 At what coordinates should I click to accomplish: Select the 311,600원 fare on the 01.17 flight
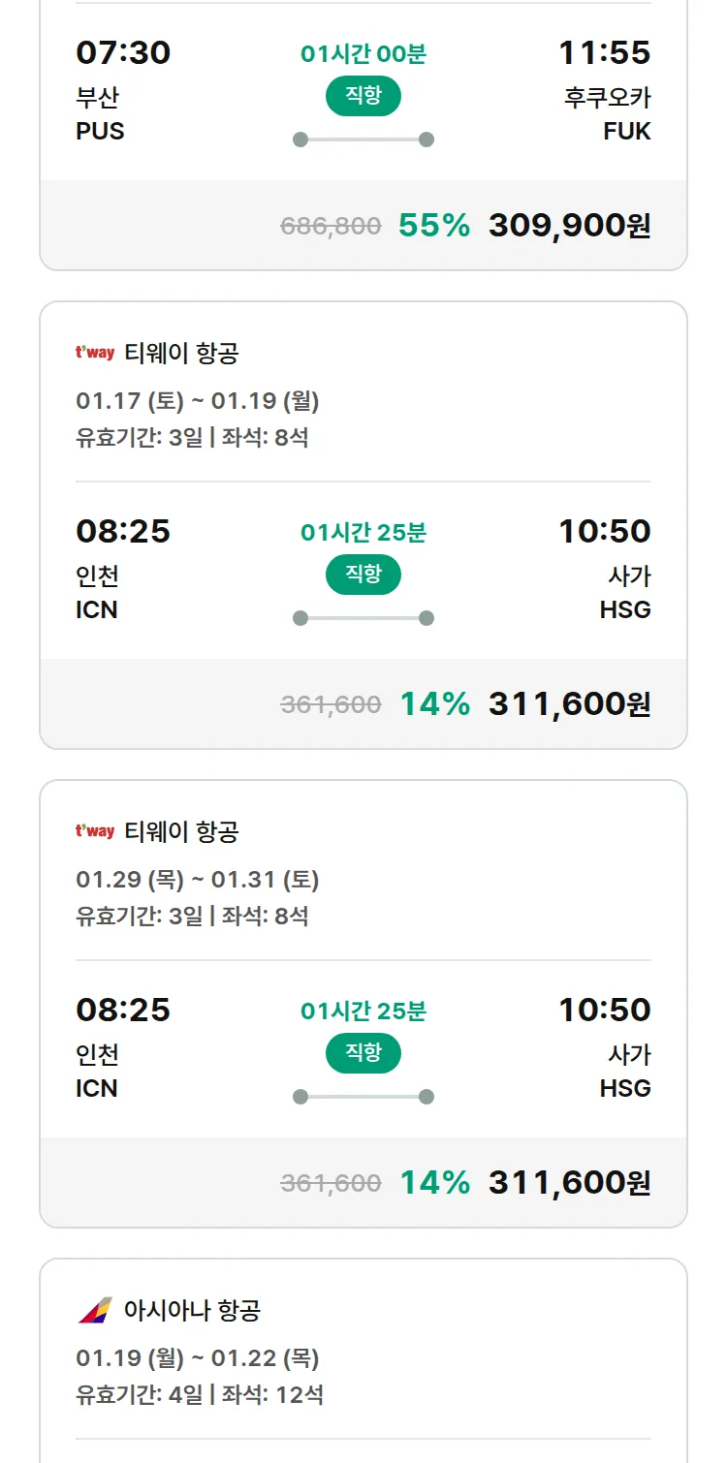point(569,704)
